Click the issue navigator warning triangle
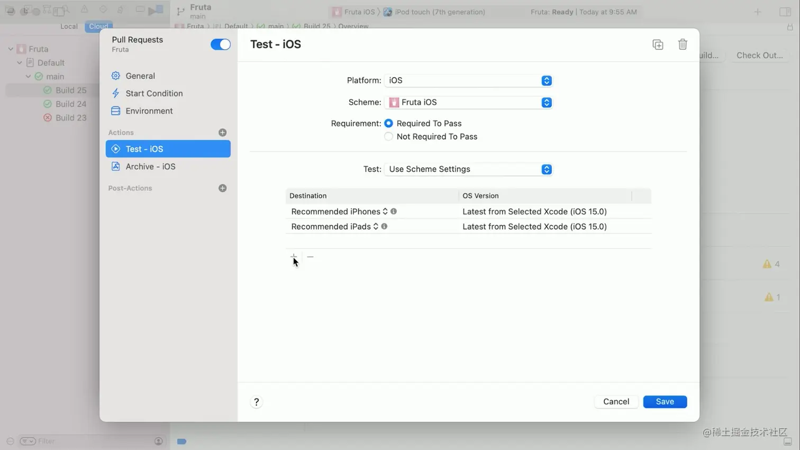The width and height of the screenshot is (800, 450). tap(84, 10)
